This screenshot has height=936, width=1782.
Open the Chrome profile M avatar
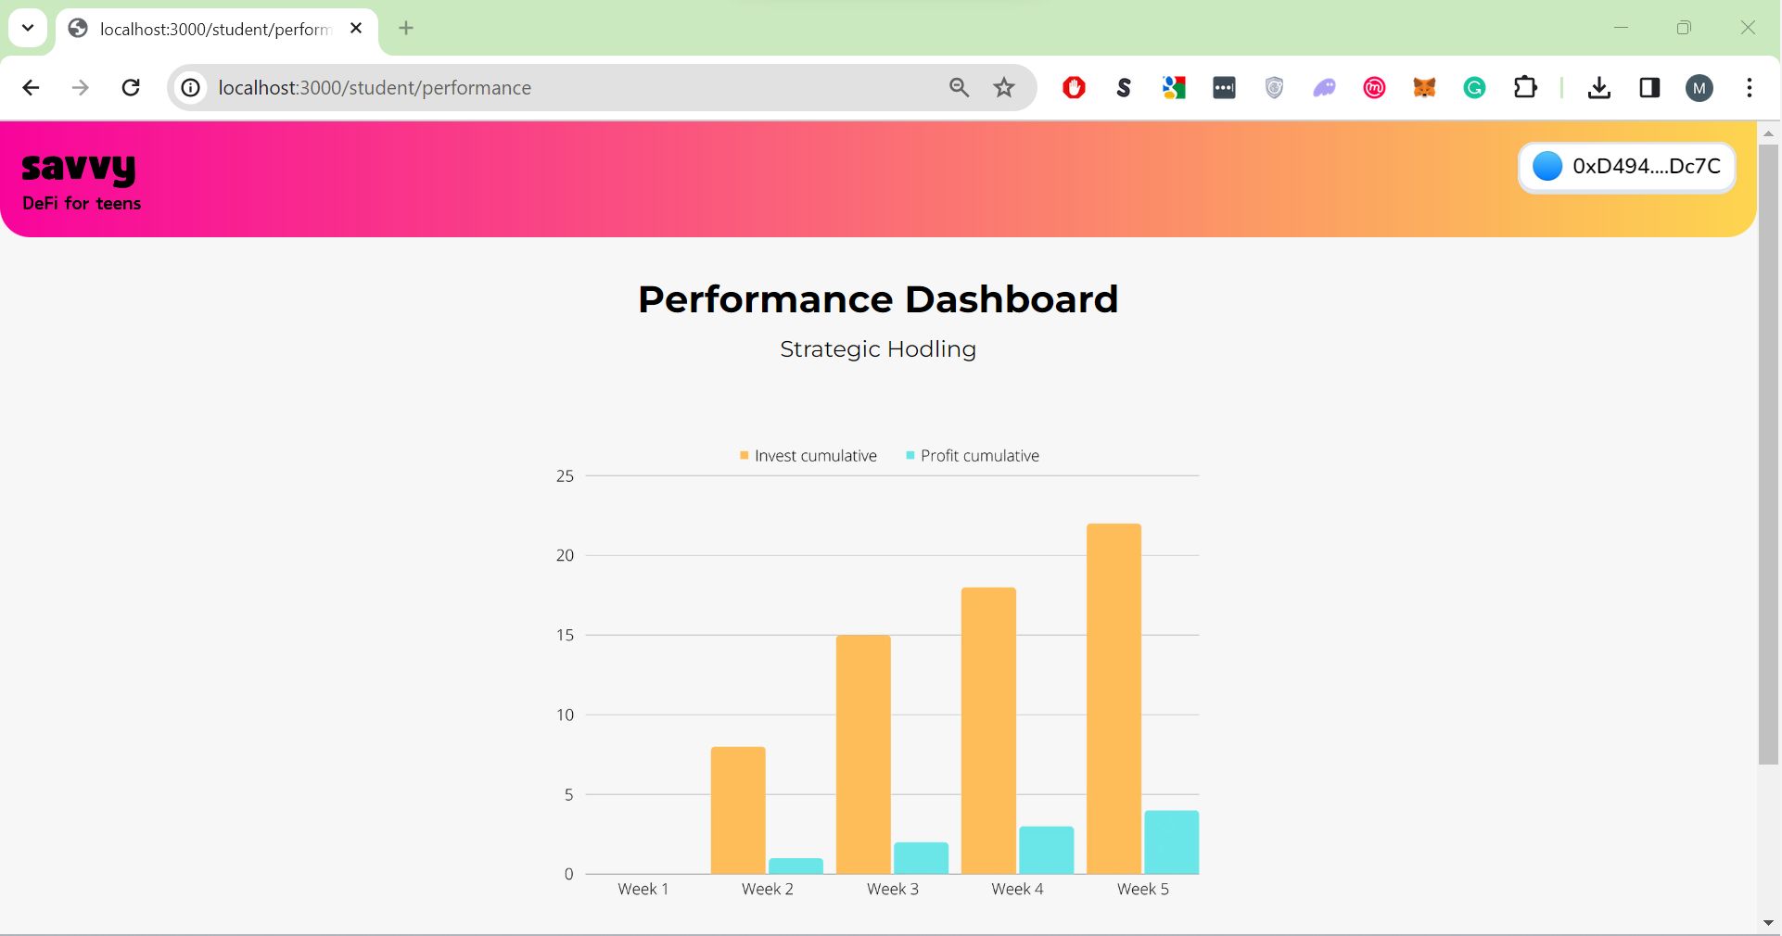point(1699,87)
